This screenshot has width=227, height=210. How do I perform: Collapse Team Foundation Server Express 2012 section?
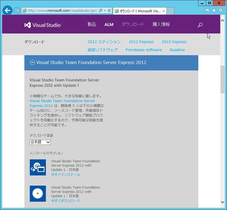click(x=32, y=63)
